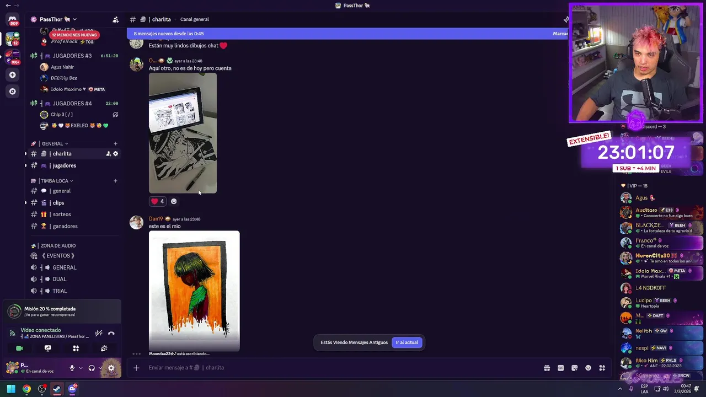Open mission 20% completed quest card

pos(61,312)
